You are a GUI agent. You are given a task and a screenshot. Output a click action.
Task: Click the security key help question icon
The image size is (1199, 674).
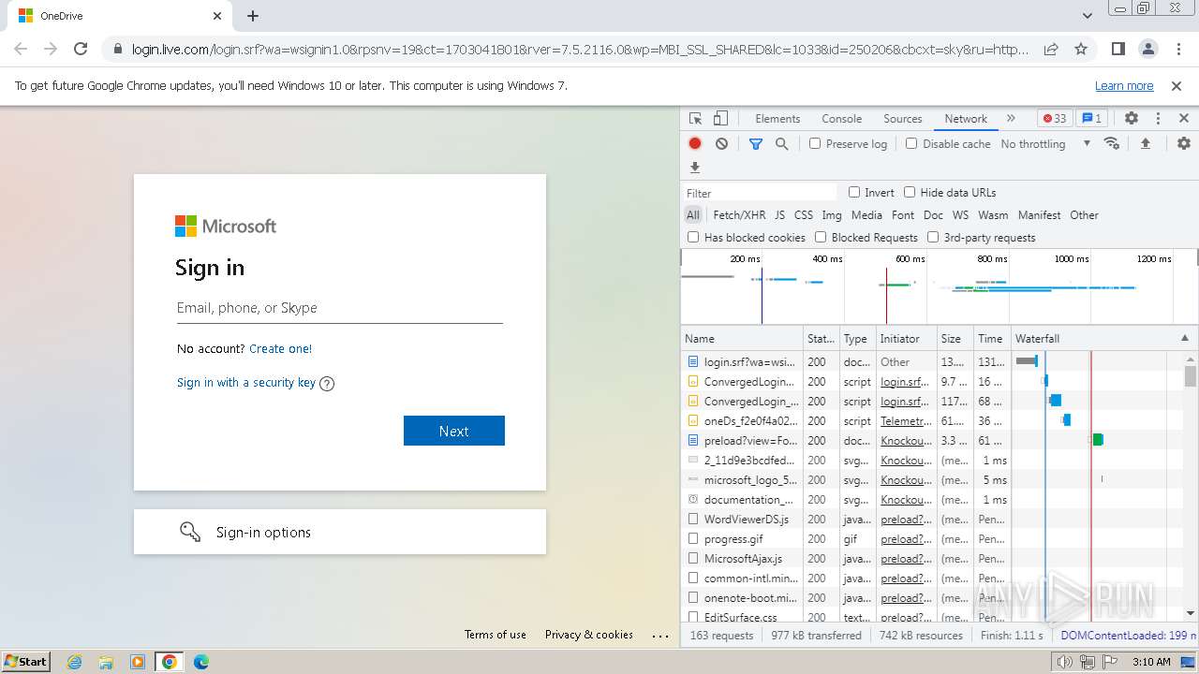(327, 383)
